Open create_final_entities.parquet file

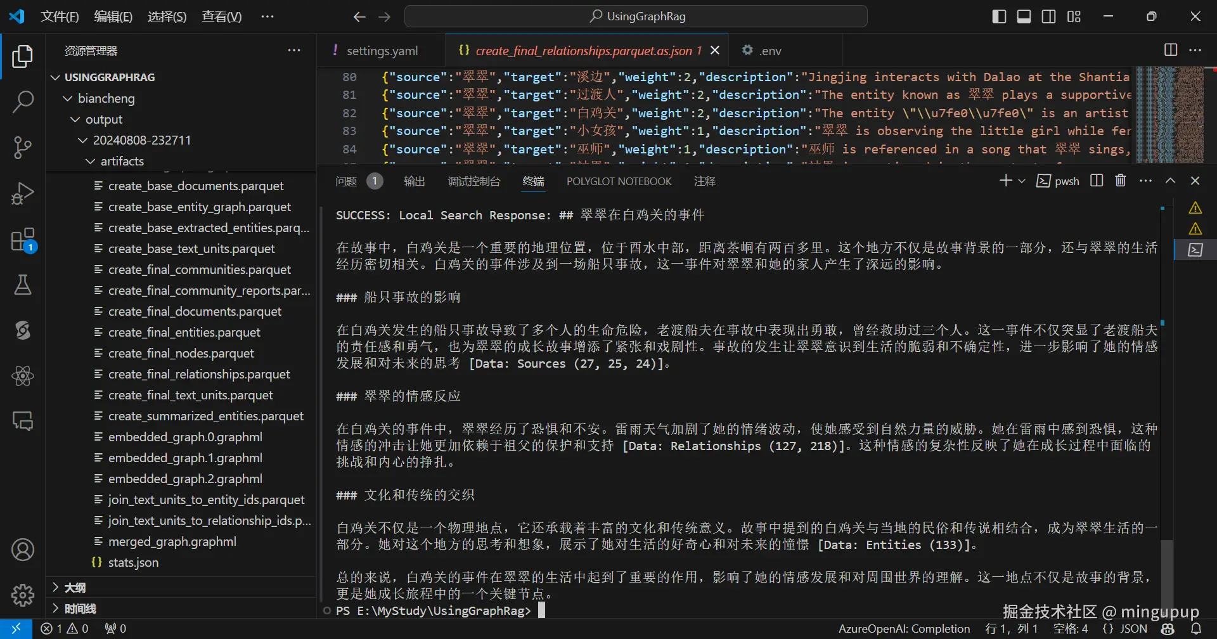point(184,332)
